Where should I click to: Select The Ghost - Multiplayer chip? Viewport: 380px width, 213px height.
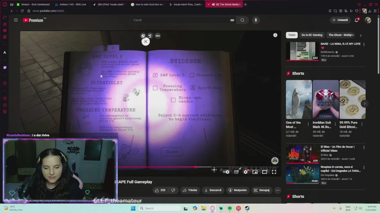341,35
